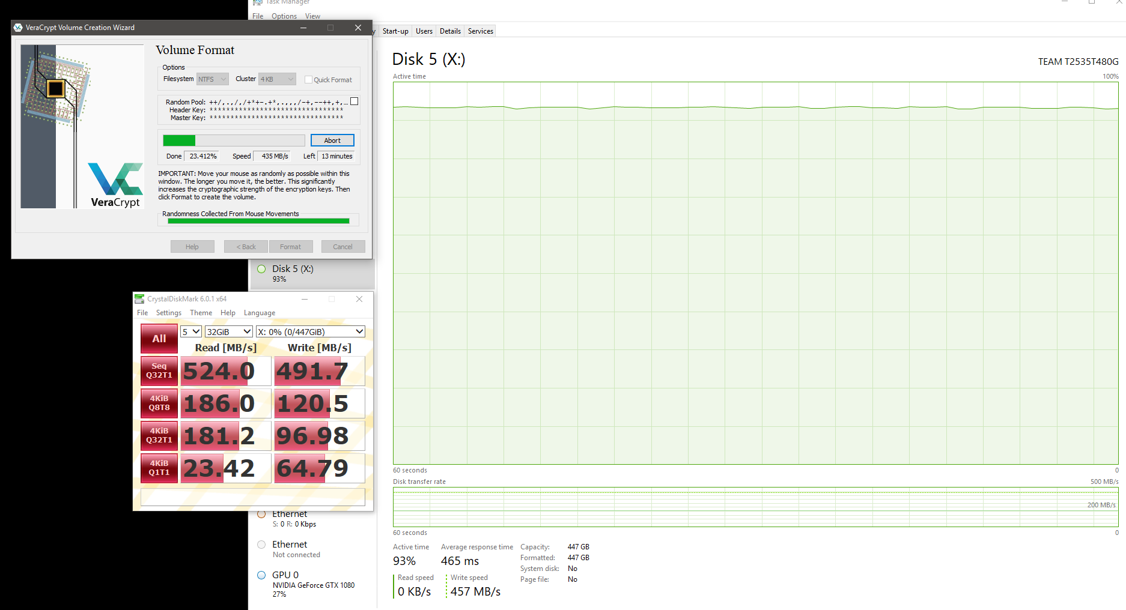Select GPU 0 in performance sidebar
The width and height of the screenshot is (1126, 610).
312,584
